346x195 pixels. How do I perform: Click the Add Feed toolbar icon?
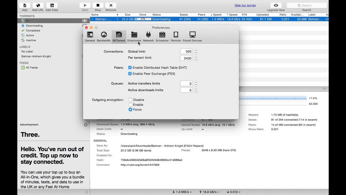[52, 5]
